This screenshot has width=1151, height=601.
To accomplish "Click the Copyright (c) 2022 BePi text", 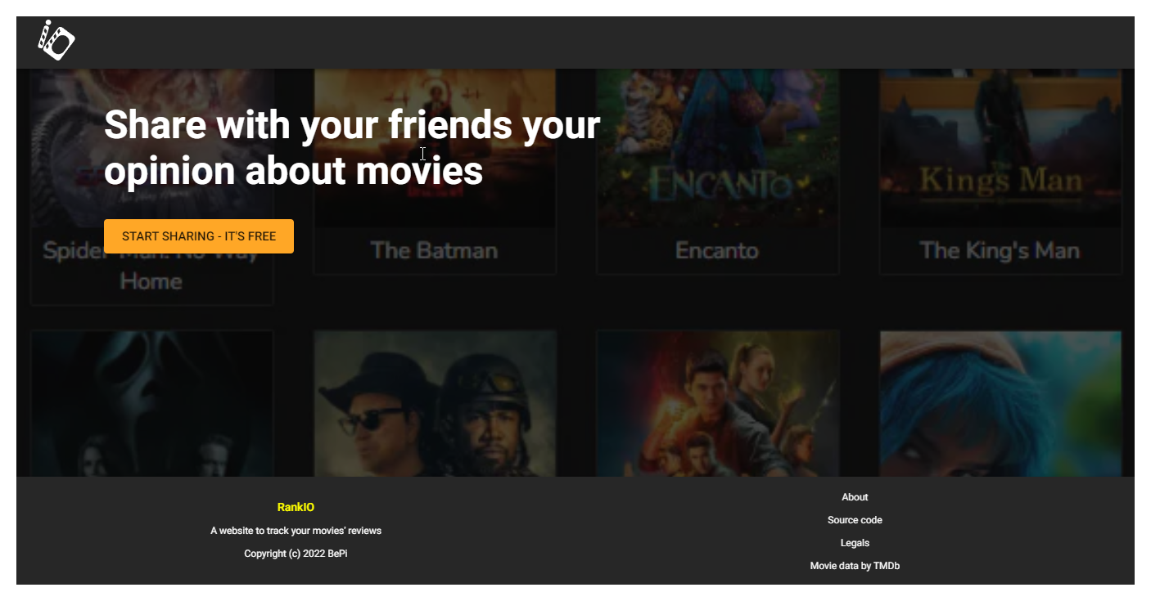I will 296,554.
